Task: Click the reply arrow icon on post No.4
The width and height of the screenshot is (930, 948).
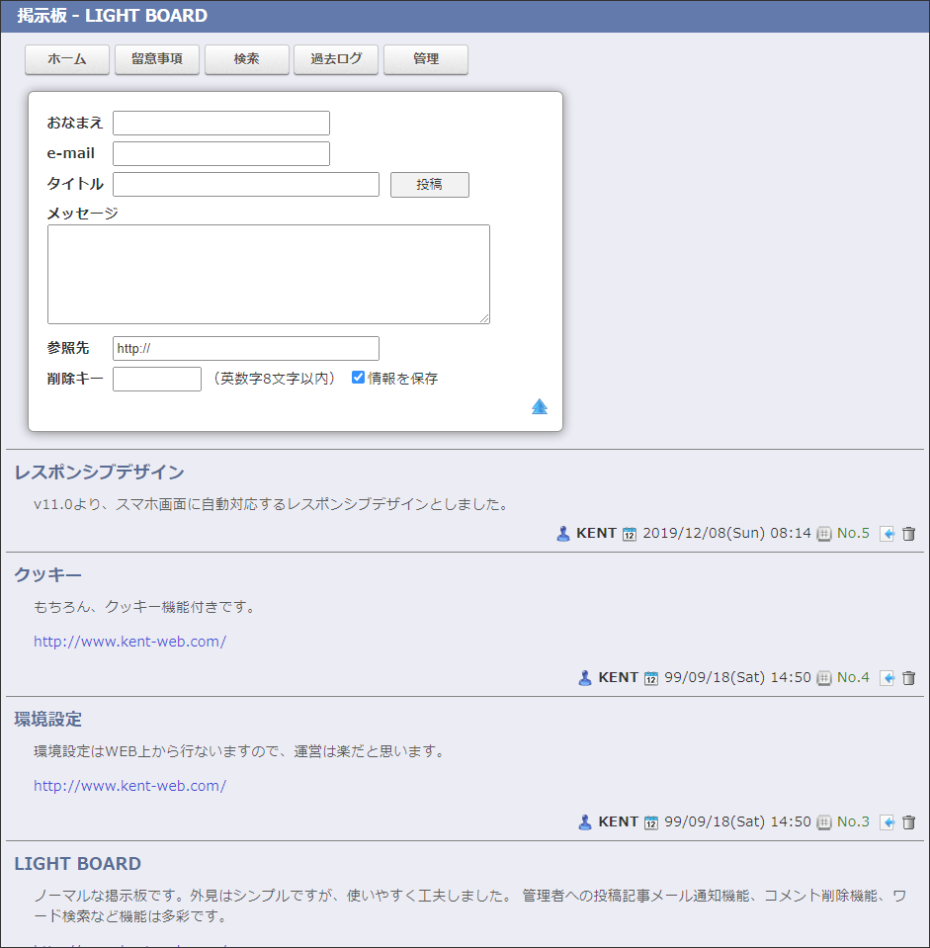Action: (x=888, y=678)
